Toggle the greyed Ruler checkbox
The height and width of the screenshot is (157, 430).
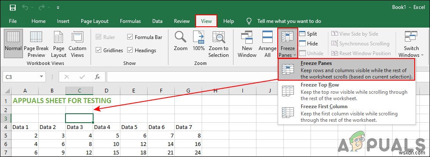pyautogui.click(x=98, y=37)
